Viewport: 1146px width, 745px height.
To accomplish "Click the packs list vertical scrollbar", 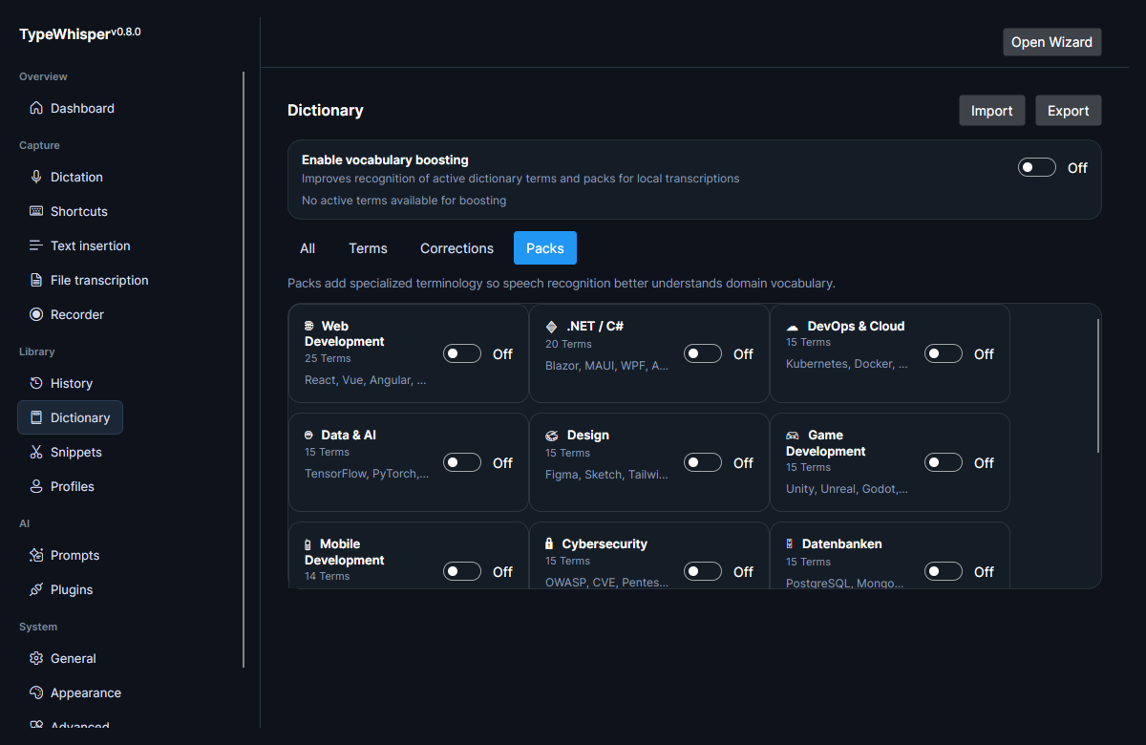I will pos(1098,386).
